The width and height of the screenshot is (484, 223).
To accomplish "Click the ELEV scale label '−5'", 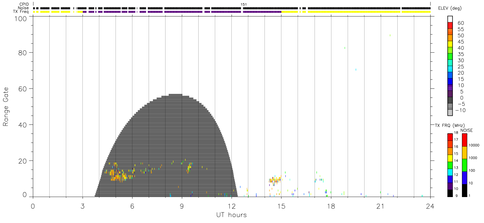I will (x=460, y=104).
